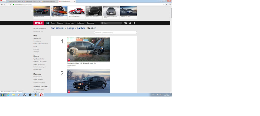Focus the 'Поиск' search field
This screenshot has height=116, width=260.
(x=111, y=23)
